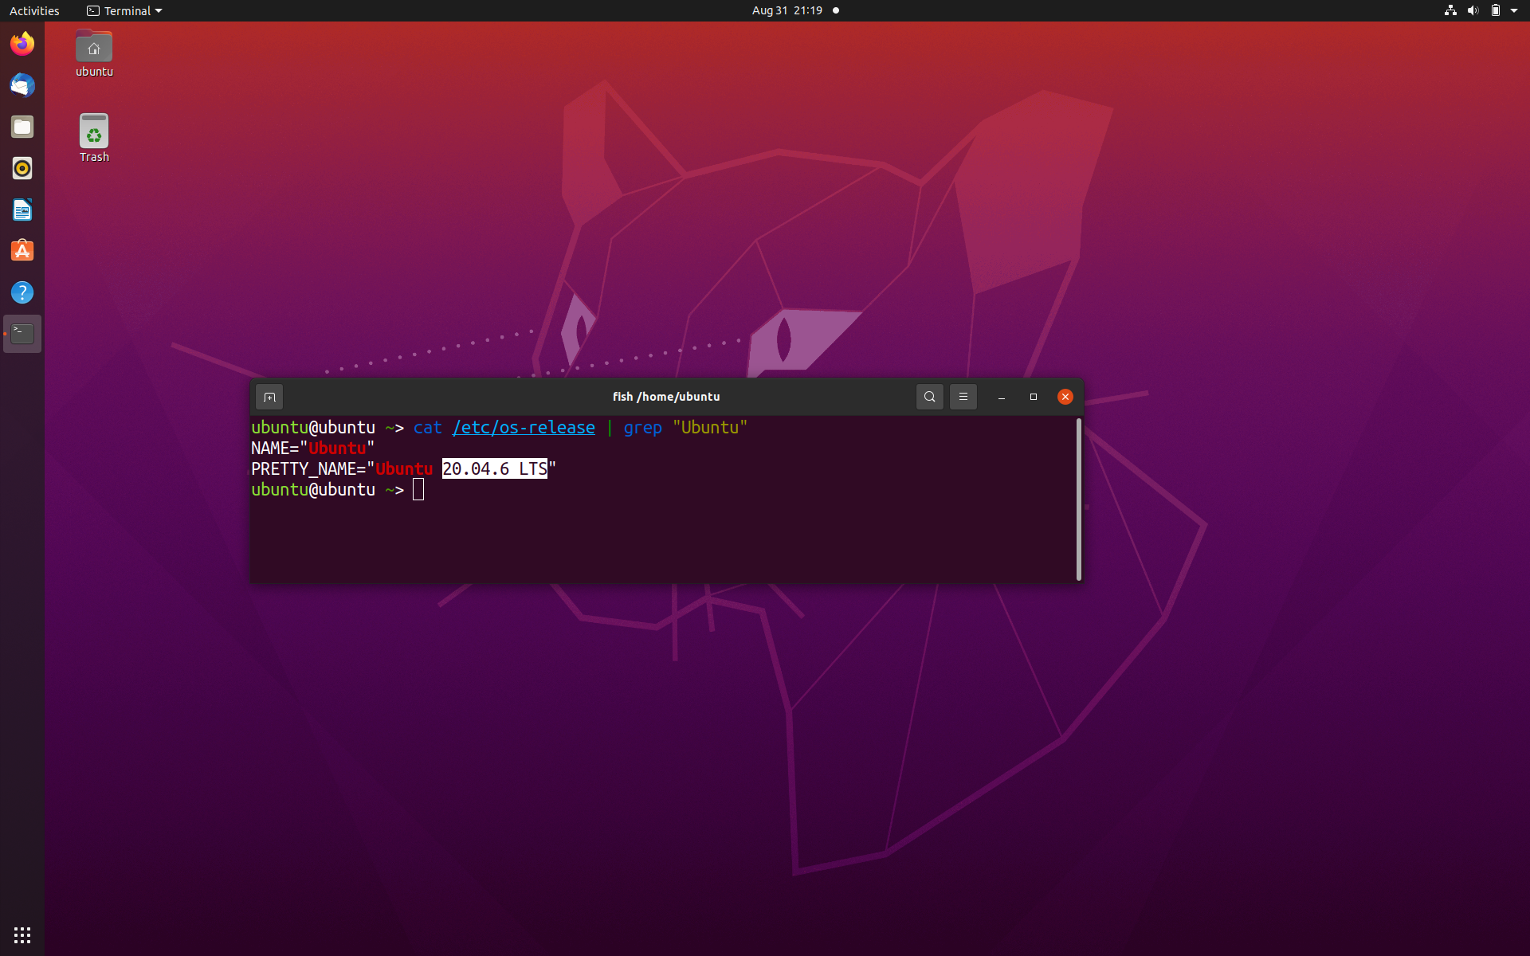Viewport: 1530px width, 956px height.
Task: Select the Trash icon on desktop
Action: tap(94, 138)
